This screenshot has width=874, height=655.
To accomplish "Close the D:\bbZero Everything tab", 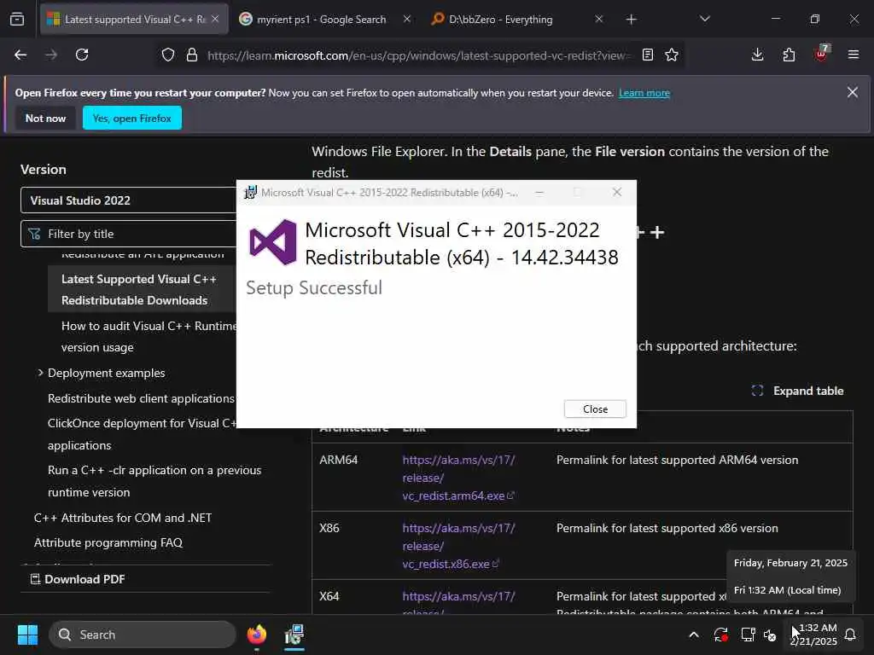I will [598, 20].
